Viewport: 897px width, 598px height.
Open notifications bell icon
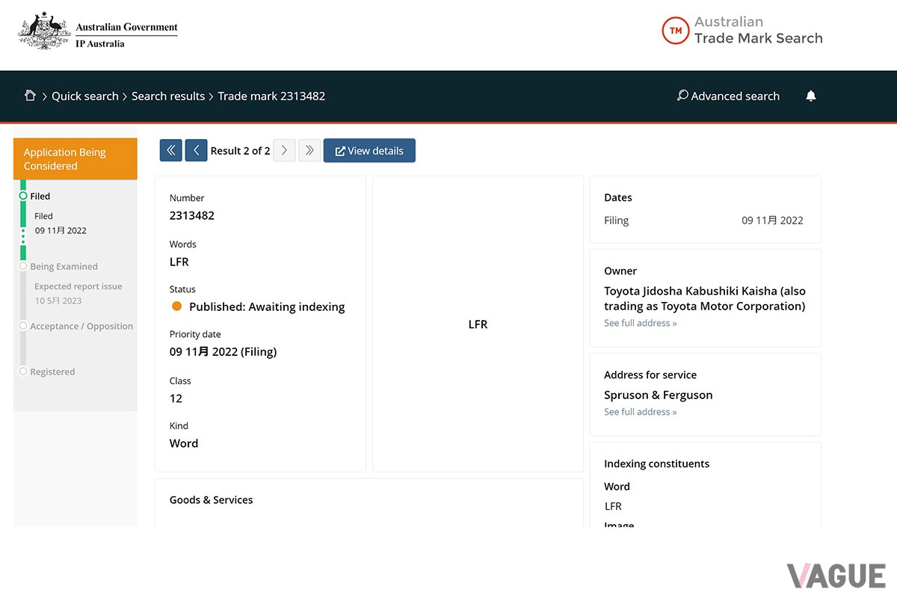pyautogui.click(x=811, y=96)
